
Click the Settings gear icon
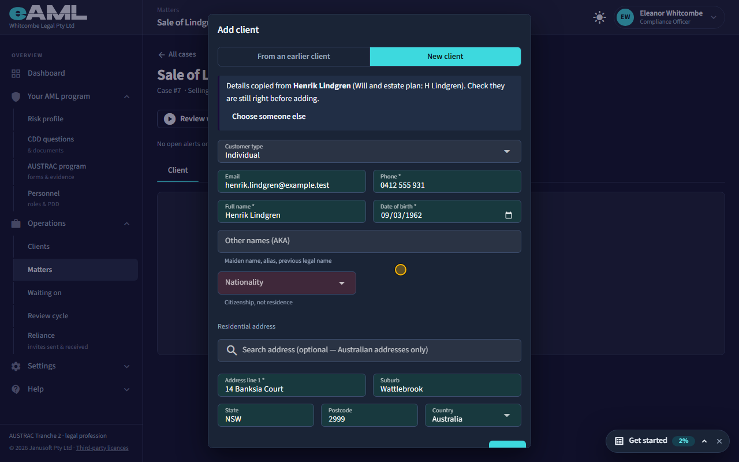[x=16, y=366]
